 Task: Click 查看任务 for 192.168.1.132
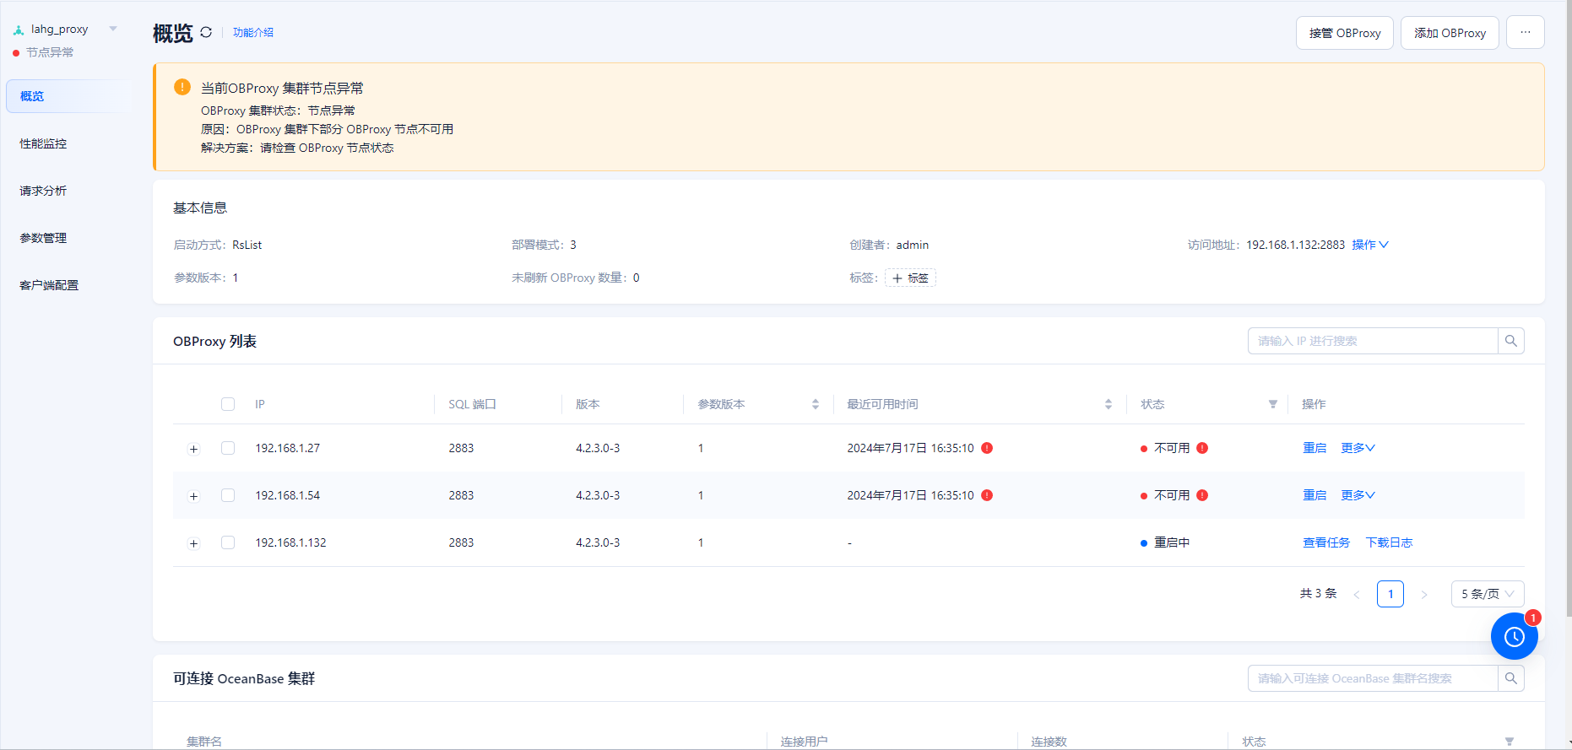coord(1326,542)
